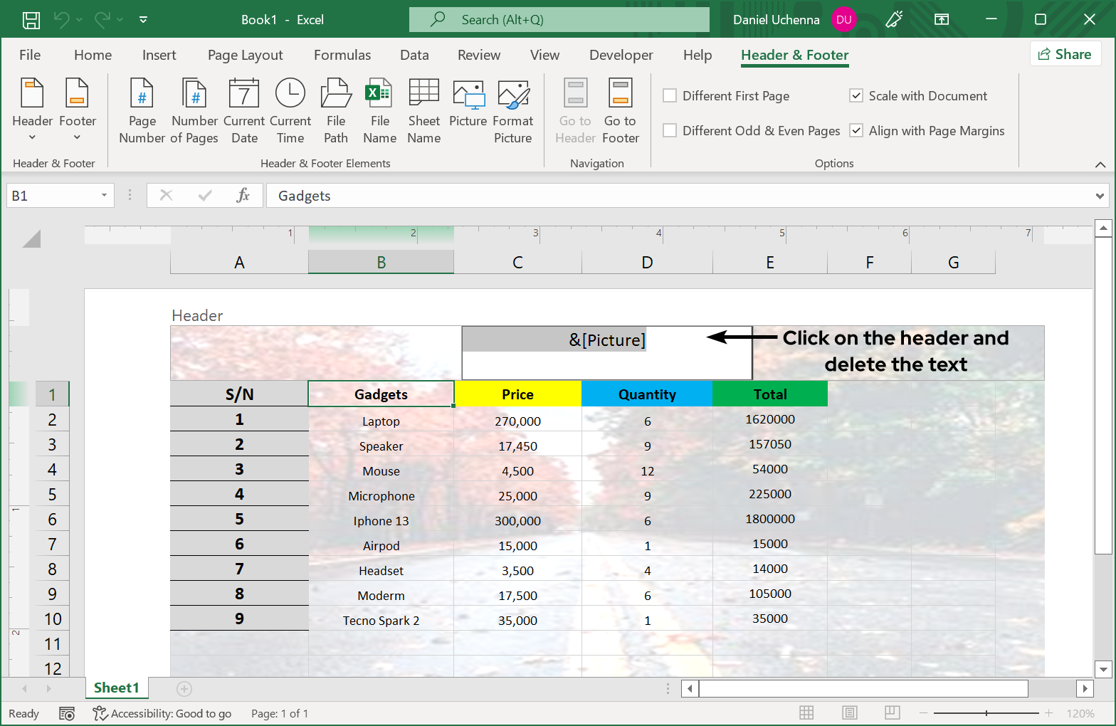Enable Different First Page checkbox
This screenshot has width=1116, height=726.
tap(670, 96)
